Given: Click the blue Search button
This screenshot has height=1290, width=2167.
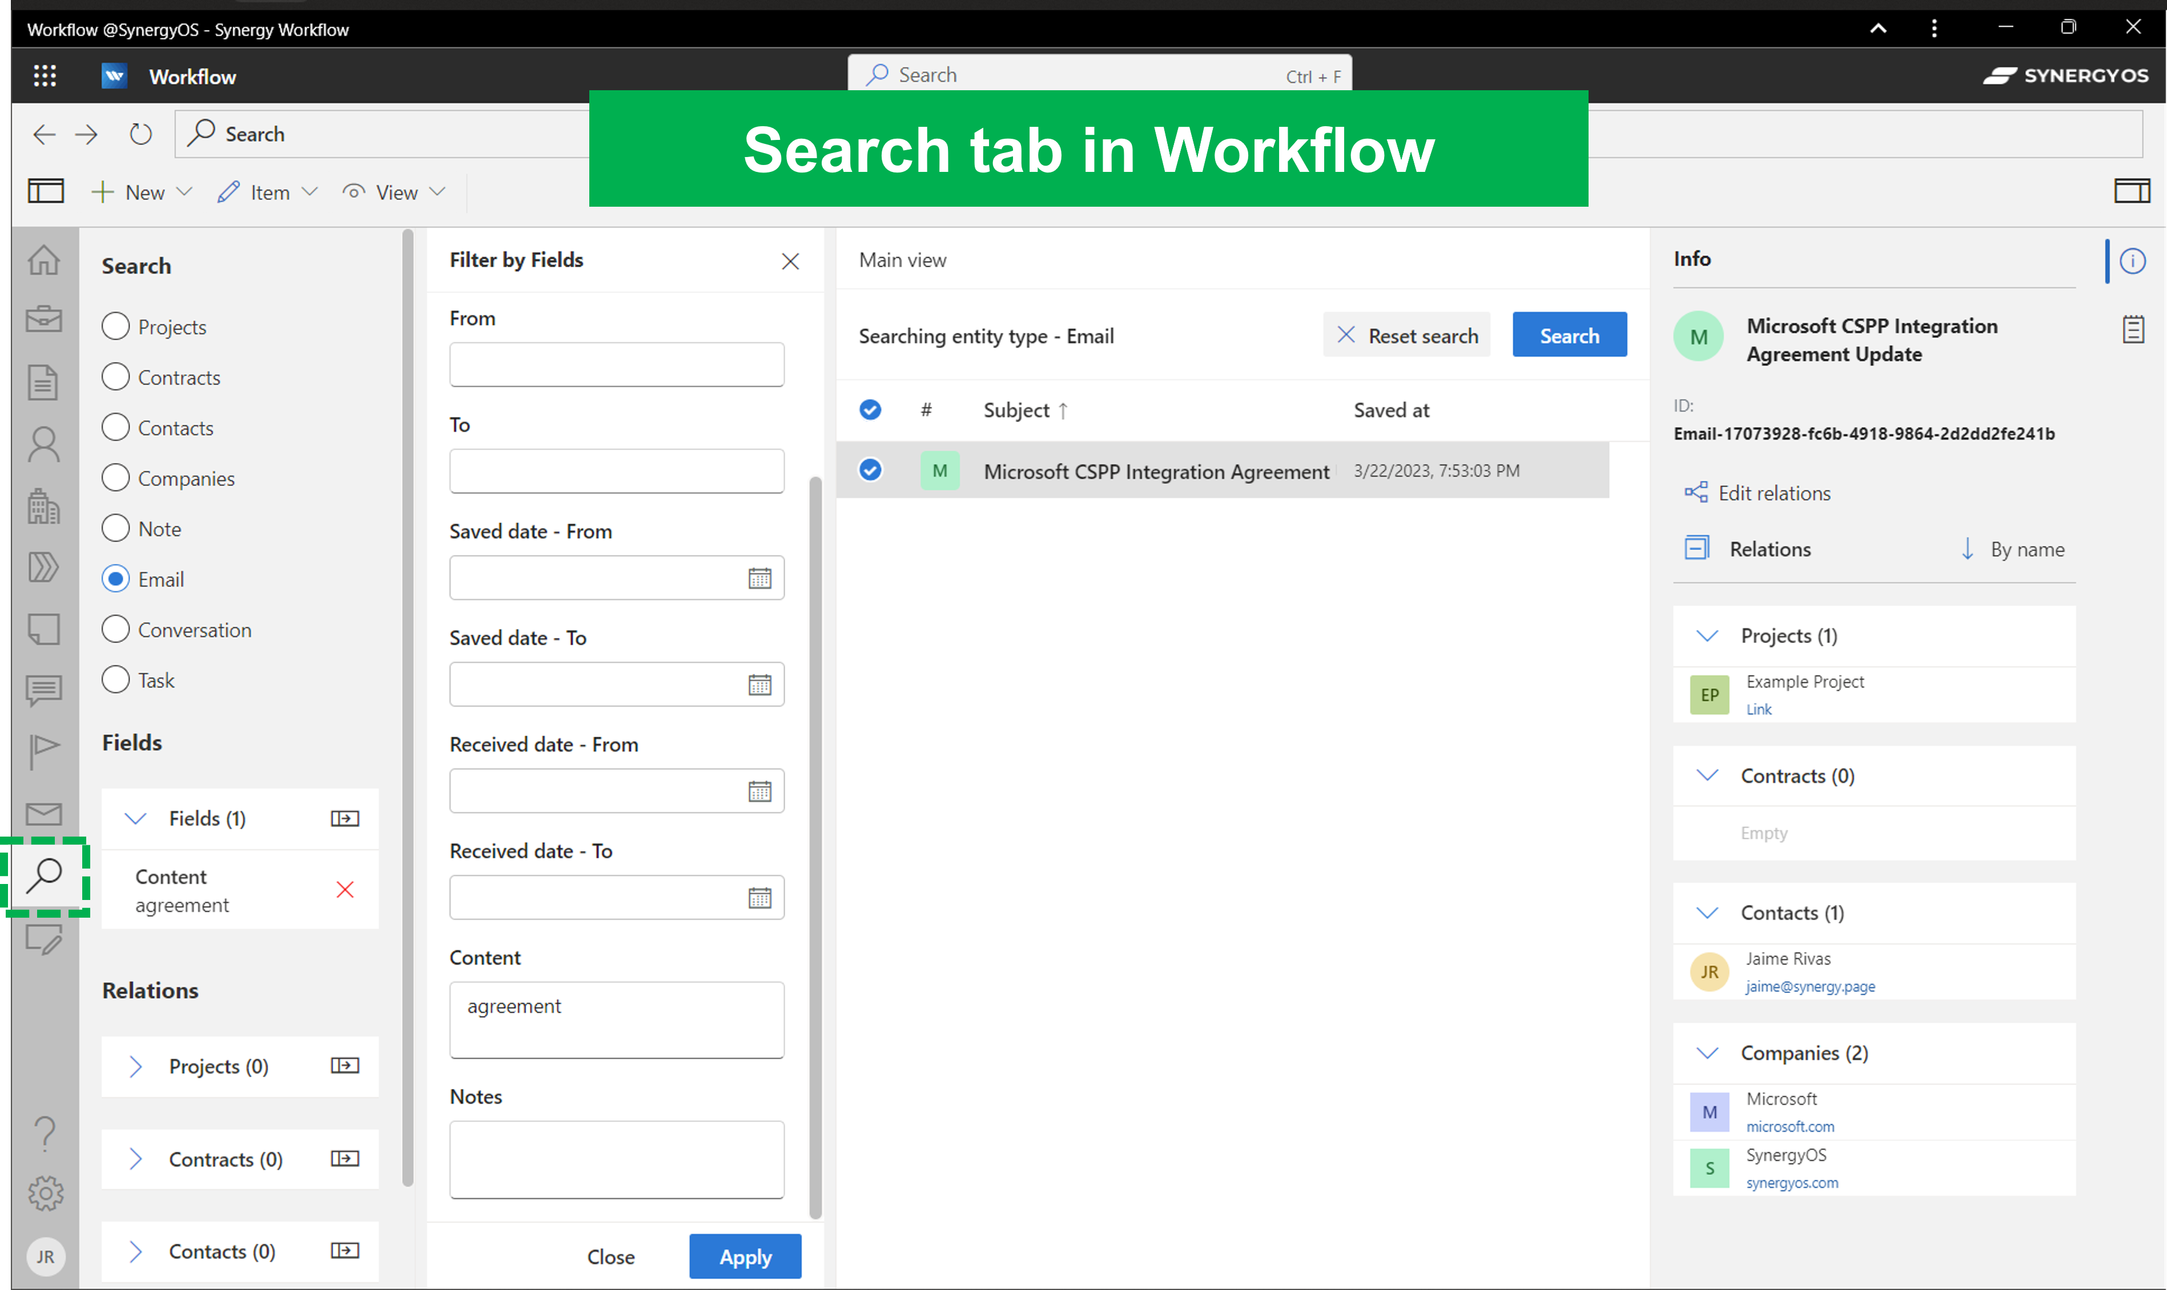Looking at the screenshot, I should (x=1570, y=335).
